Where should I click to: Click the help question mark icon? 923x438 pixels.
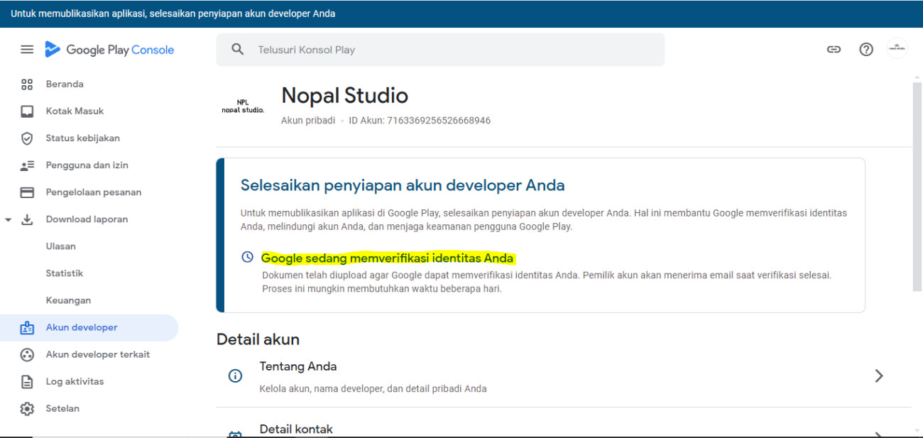click(866, 49)
